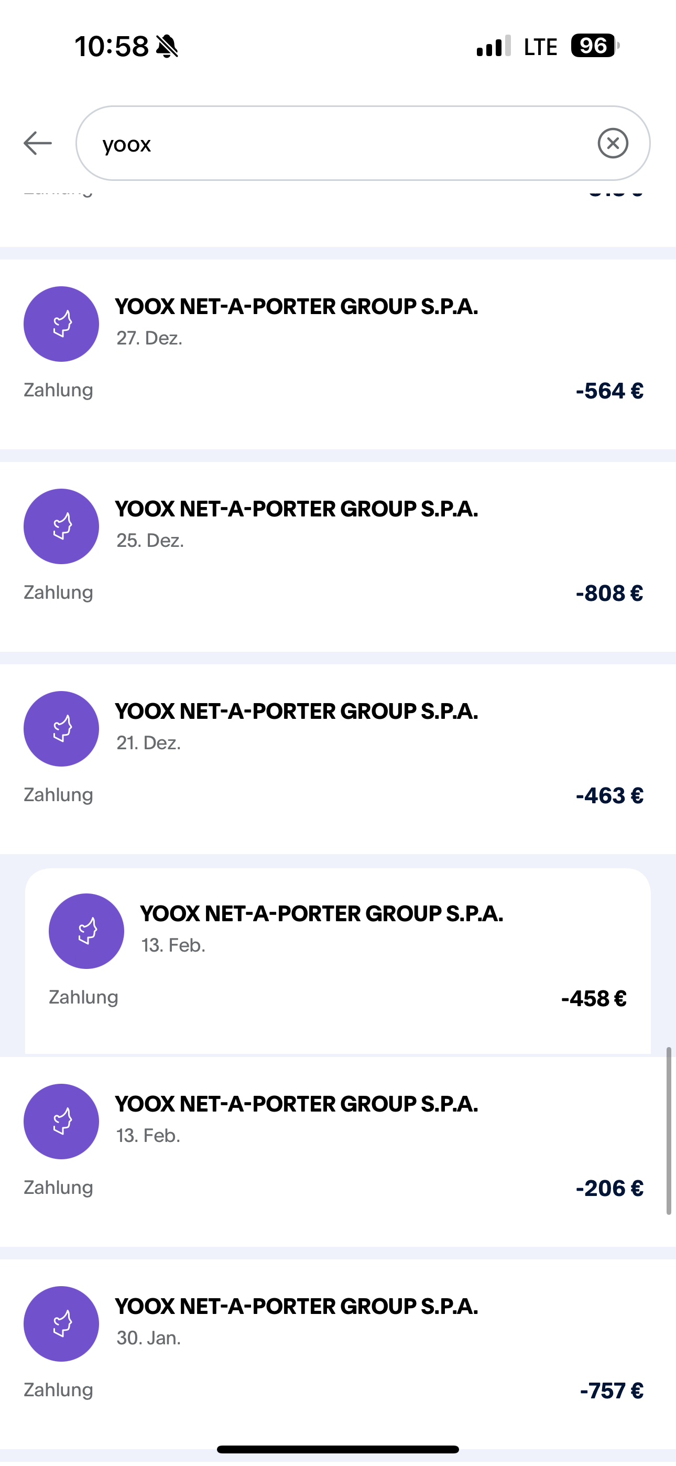Tap merchant icon for the -206 € payment
Image resolution: width=676 pixels, height=1466 pixels.
click(61, 1121)
